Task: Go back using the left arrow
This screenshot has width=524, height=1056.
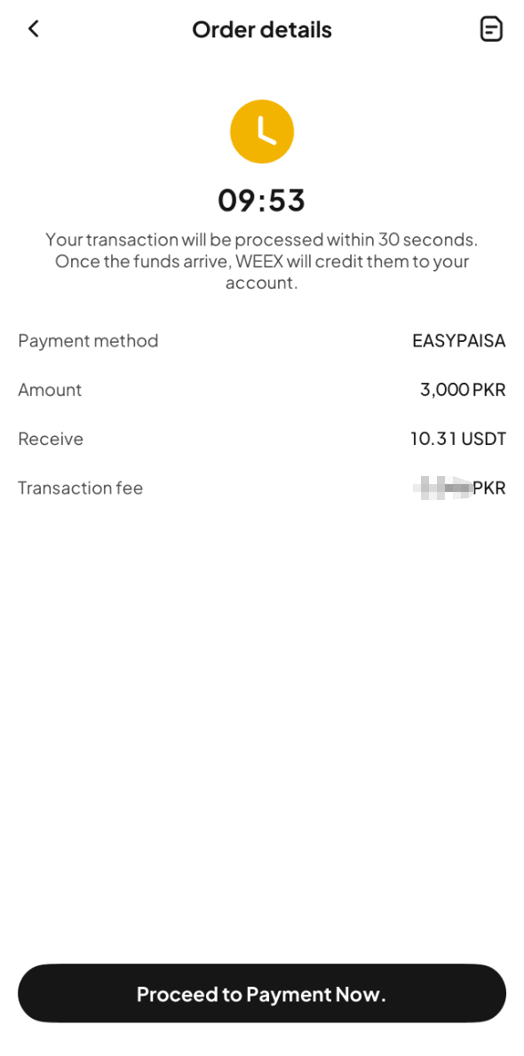Action: pyautogui.click(x=33, y=29)
